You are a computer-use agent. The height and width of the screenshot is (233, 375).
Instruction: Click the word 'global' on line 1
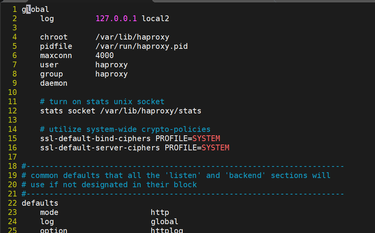click(35, 9)
